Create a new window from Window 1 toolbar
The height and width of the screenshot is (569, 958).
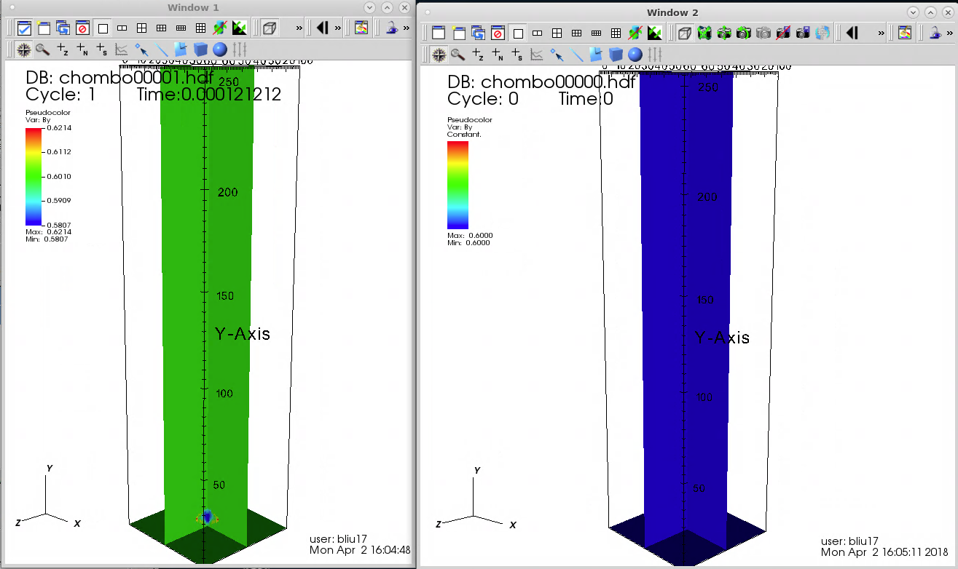point(44,28)
